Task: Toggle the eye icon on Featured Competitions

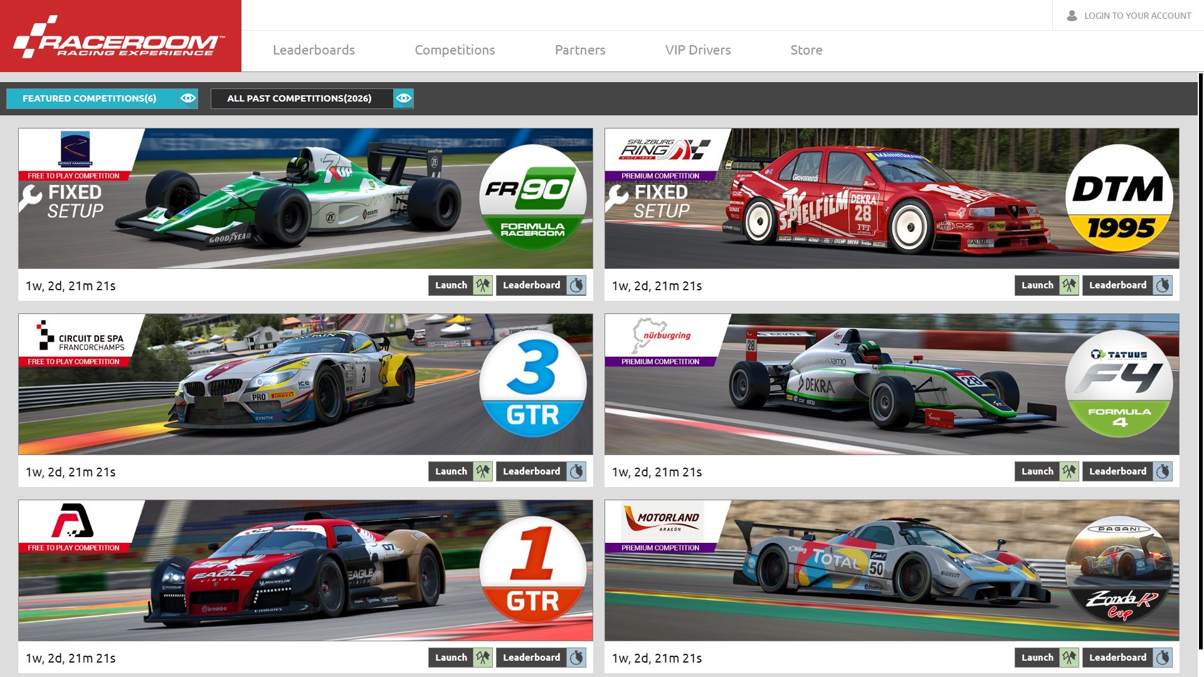Action: click(187, 98)
